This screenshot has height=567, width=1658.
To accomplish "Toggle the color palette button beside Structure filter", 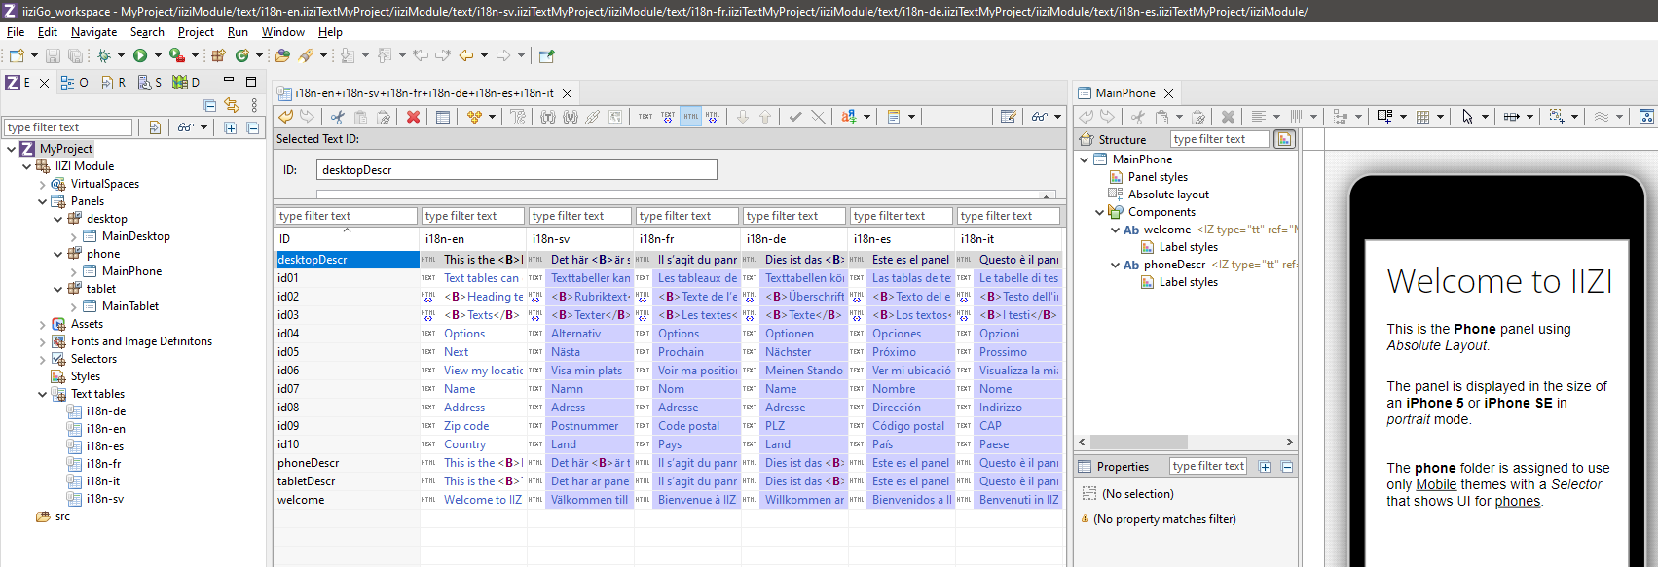I will coord(1285,140).
